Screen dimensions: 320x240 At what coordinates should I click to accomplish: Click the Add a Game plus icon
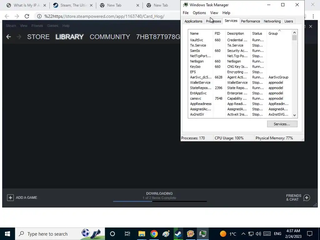coord(10,197)
